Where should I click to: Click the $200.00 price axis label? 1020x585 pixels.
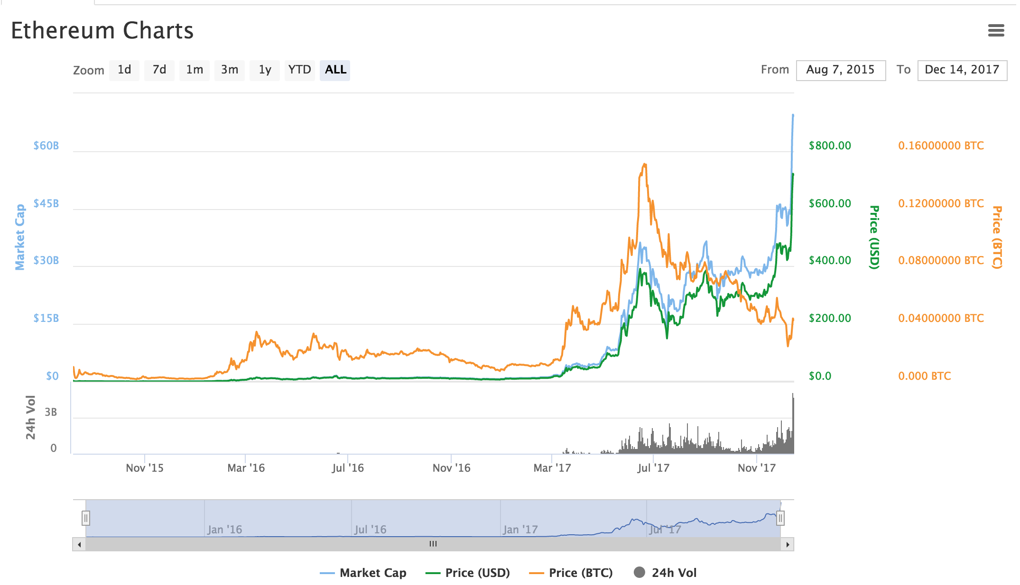830,318
